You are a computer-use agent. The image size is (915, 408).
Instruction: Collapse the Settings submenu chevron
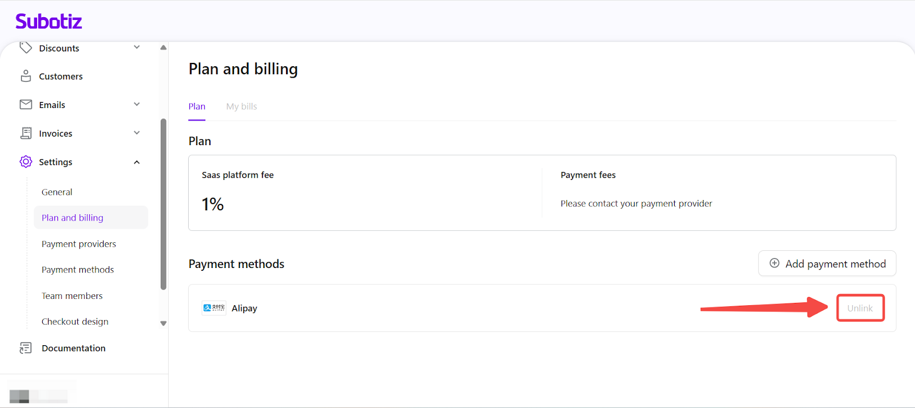[137, 162]
